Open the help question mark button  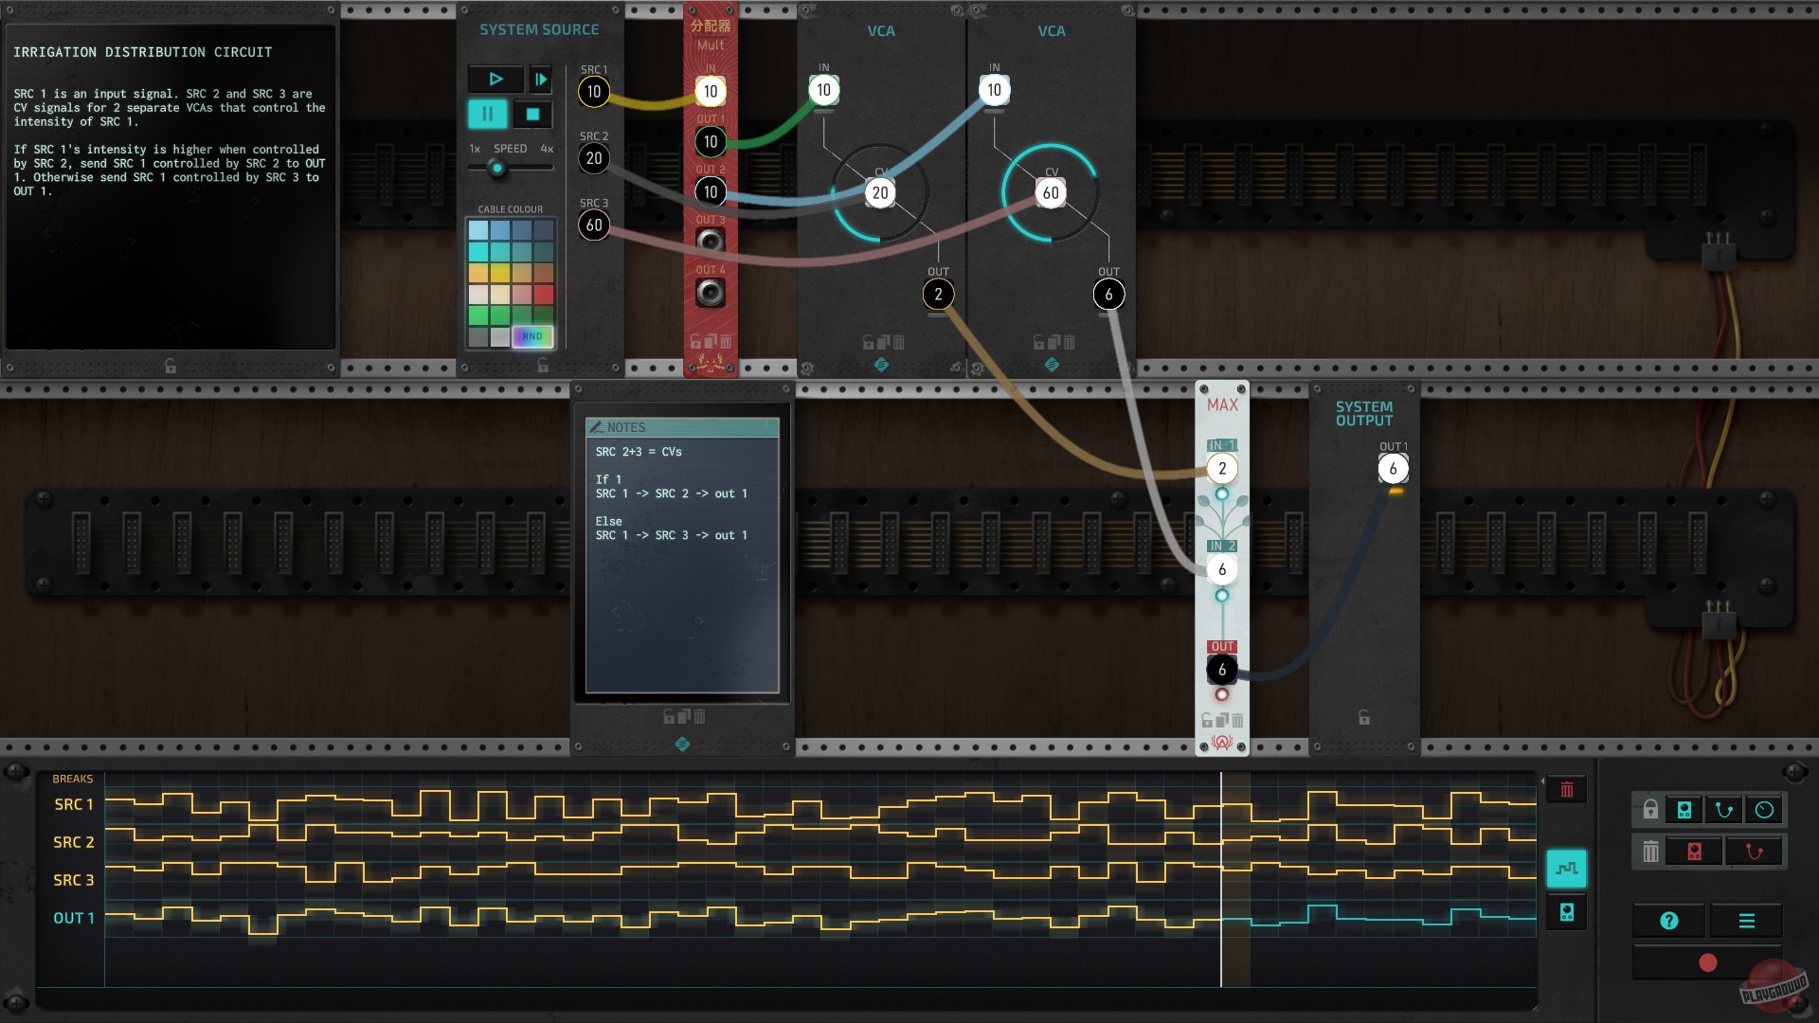[x=1669, y=921]
